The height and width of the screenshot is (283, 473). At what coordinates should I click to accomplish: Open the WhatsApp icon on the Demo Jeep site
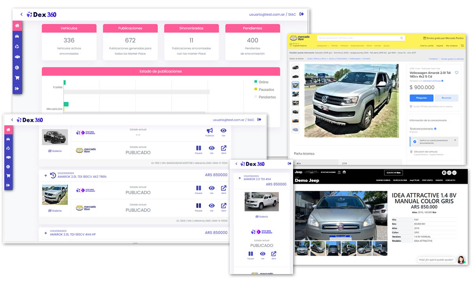click(454, 173)
